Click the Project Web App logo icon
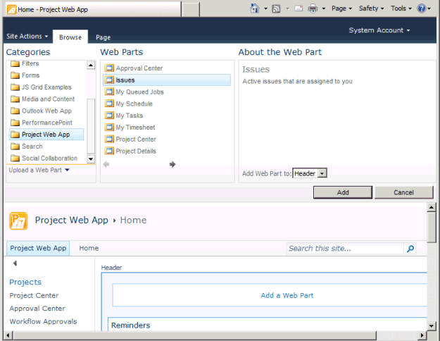 (18, 221)
